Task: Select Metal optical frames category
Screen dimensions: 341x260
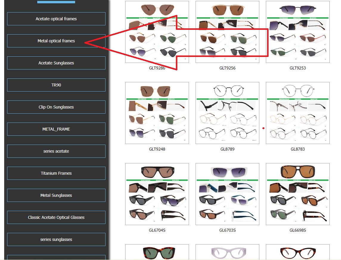Action: pyautogui.click(x=56, y=41)
